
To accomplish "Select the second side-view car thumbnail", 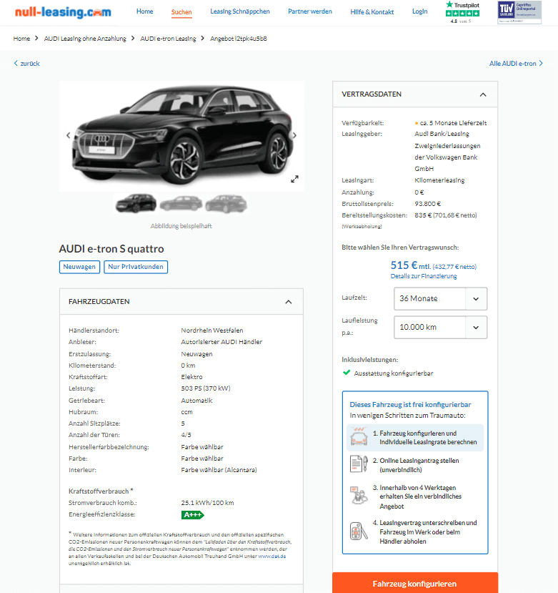I will tap(181, 203).
